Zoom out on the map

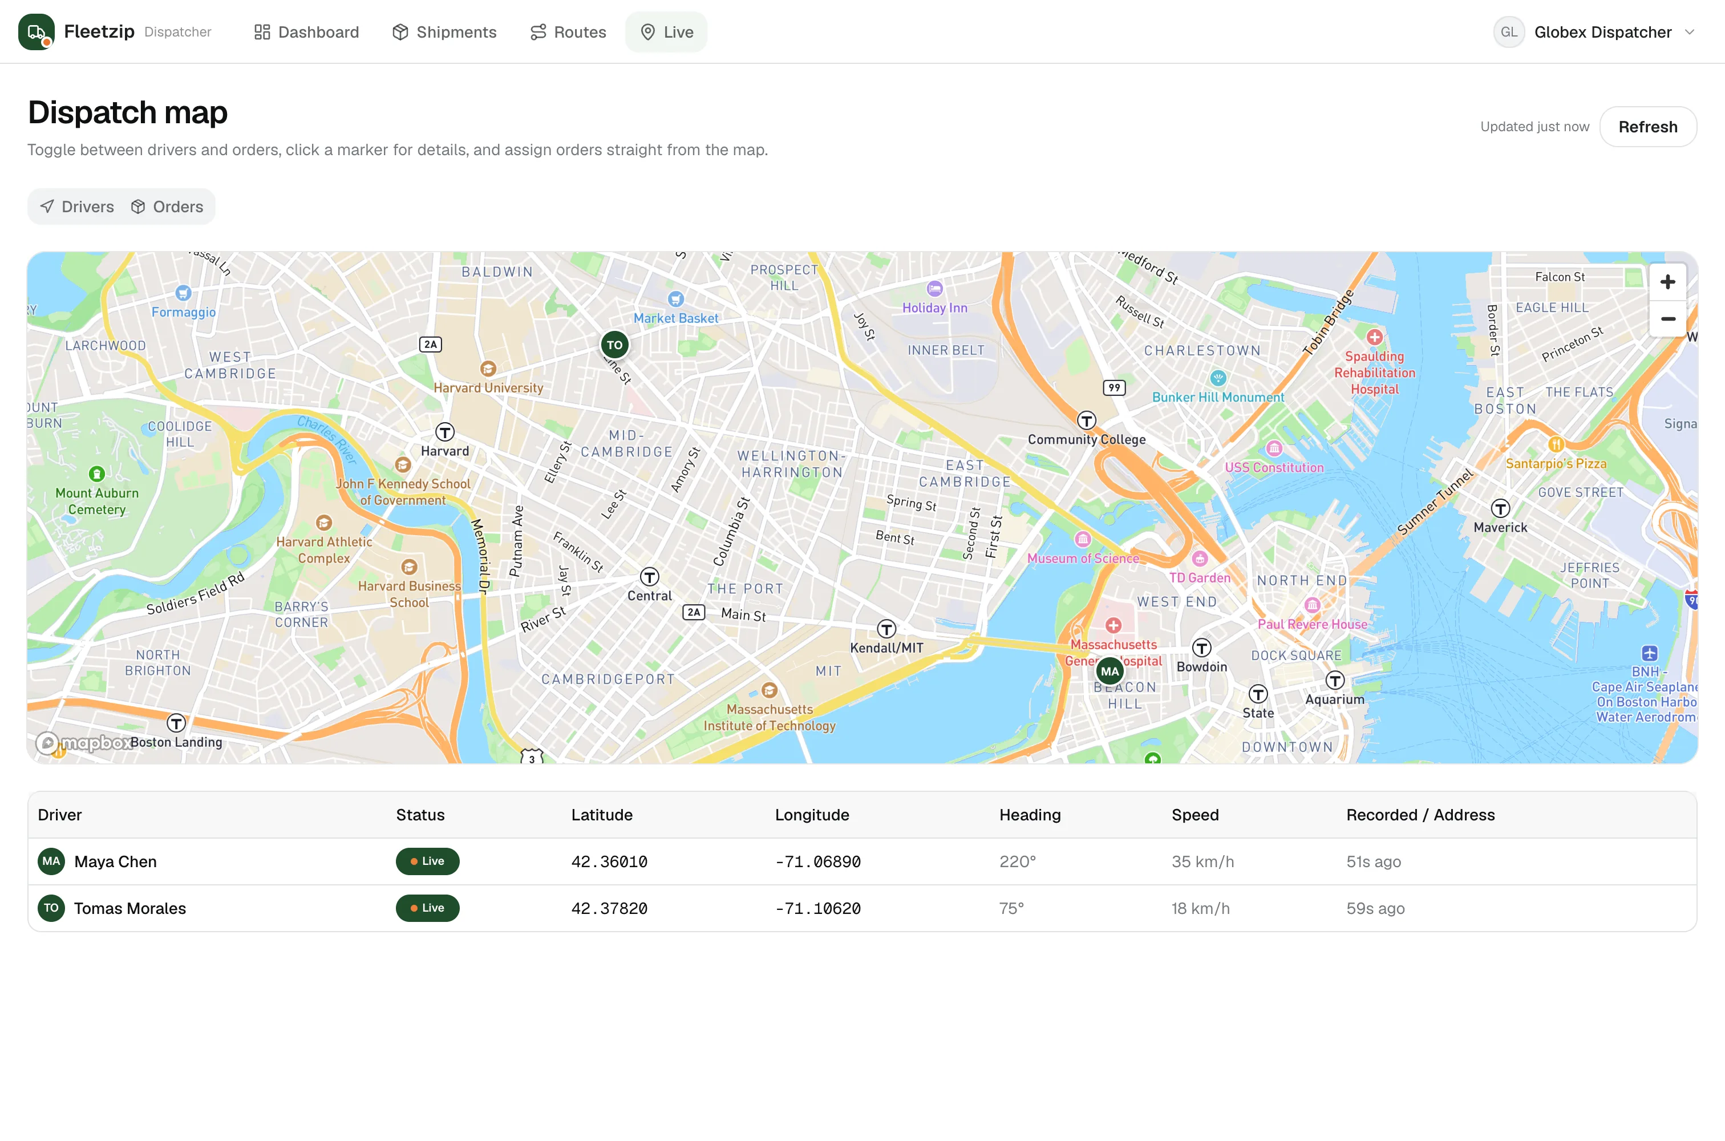coord(1667,319)
